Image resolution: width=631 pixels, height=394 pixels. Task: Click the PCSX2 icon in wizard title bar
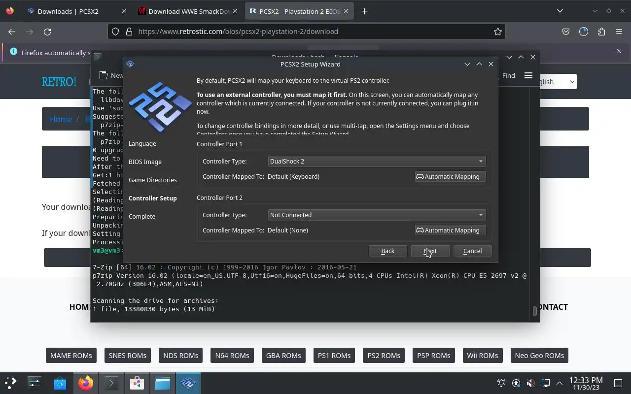point(130,64)
